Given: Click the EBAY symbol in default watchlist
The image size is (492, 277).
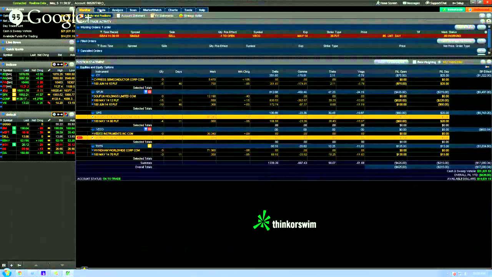Looking at the screenshot, I should point(7,141).
